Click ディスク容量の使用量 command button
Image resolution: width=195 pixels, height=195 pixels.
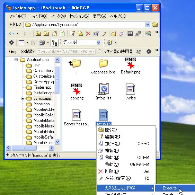115,52
